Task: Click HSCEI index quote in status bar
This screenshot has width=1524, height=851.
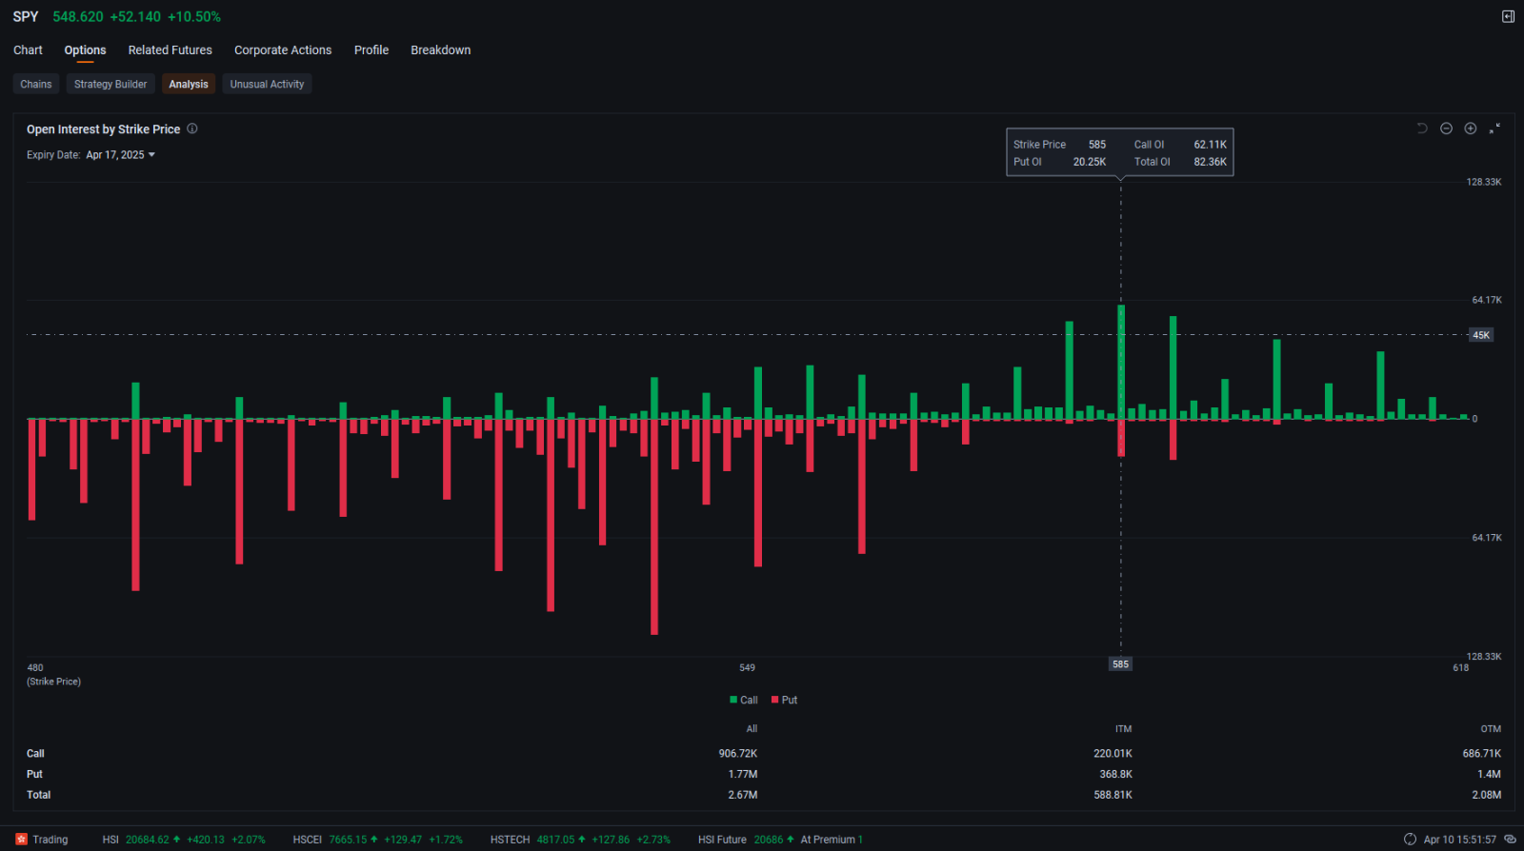Action: 377,840
